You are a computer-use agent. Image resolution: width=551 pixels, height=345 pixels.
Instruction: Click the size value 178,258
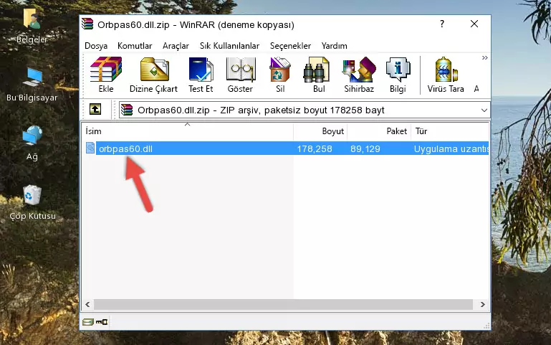[x=315, y=148]
